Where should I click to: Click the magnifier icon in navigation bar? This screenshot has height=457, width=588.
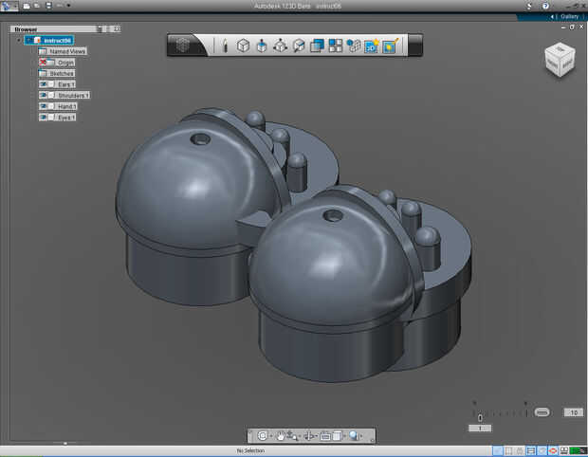[353, 436]
